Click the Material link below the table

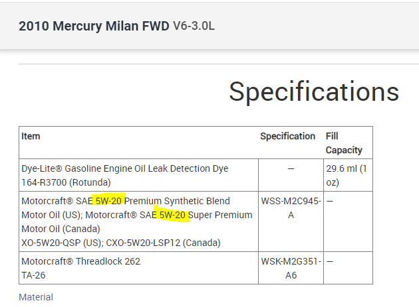36,297
